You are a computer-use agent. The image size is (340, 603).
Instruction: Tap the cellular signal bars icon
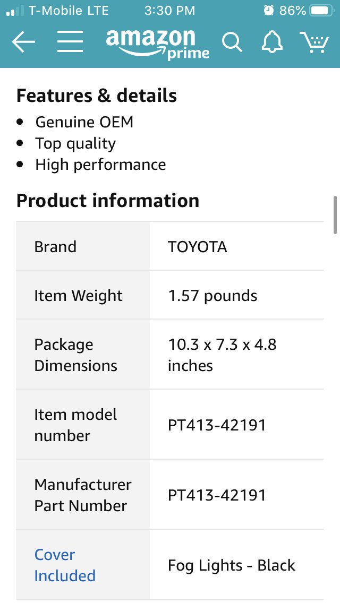click(15, 11)
